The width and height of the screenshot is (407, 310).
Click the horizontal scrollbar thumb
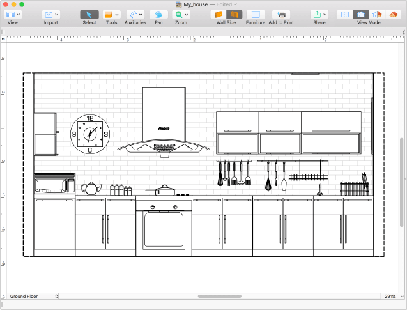coord(219,297)
